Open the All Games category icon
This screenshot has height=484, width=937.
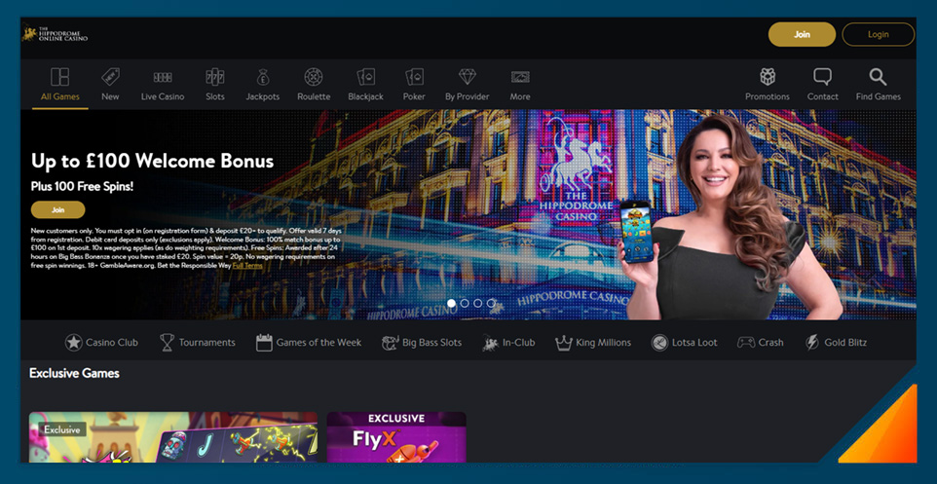coord(59,77)
